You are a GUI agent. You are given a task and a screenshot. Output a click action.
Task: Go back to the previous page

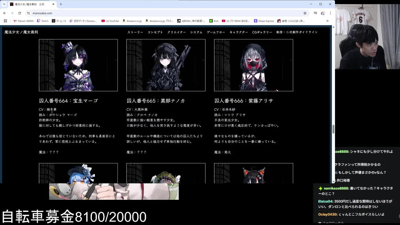pyautogui.click(x=4, y=13)
